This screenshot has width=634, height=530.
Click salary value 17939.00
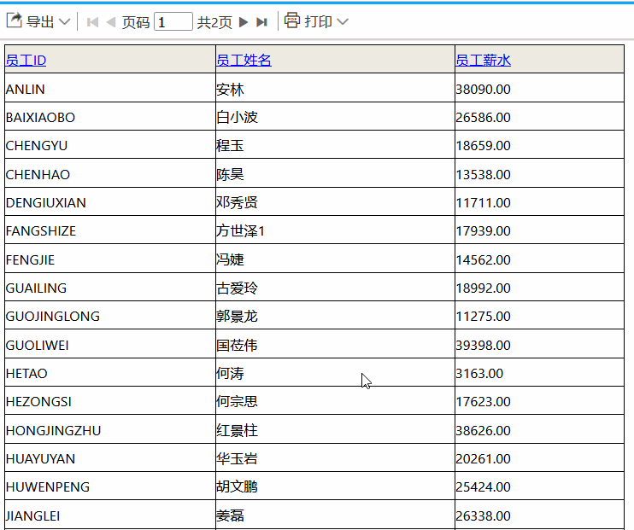483,231
